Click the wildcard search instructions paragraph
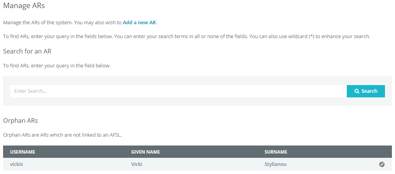Screen dimensions: 395x174 [x=186, y=37]
